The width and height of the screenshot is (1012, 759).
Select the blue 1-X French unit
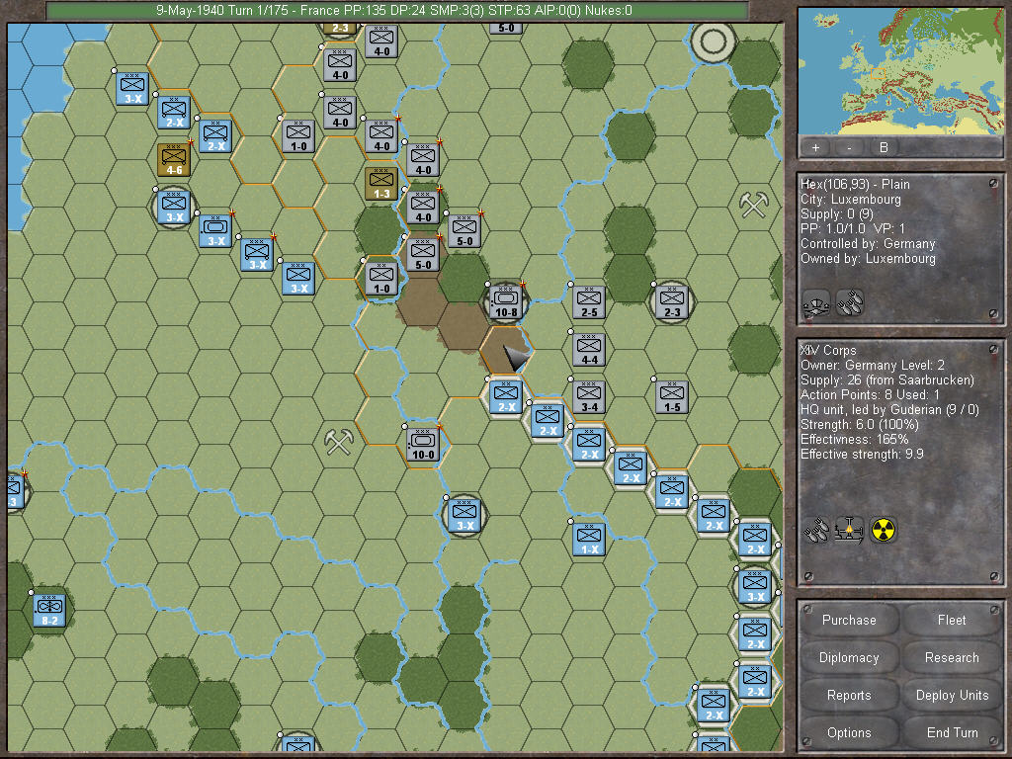click(589, 539)
